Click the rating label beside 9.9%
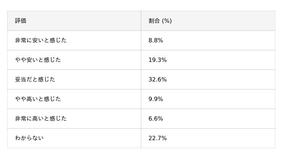This screenshot has height=159, width=289. 38,99
